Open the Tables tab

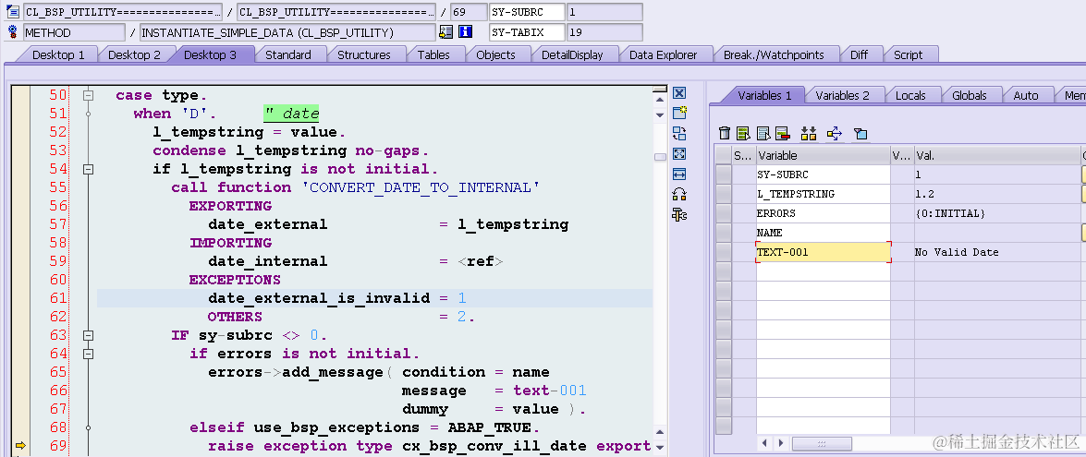pyautogui.click(x=433, y=54)
